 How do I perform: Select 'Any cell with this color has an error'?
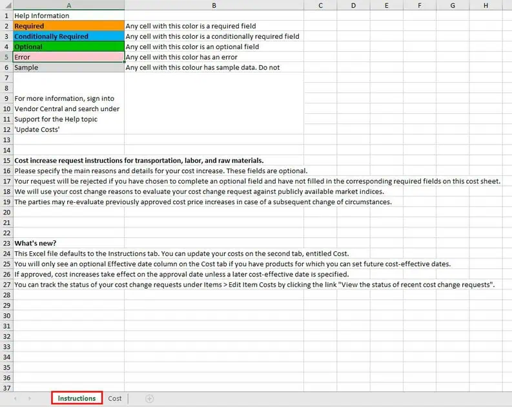(x=214, y=57)
